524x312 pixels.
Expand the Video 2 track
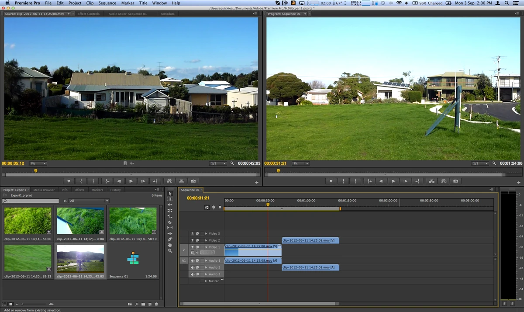(x=206, y=240)
